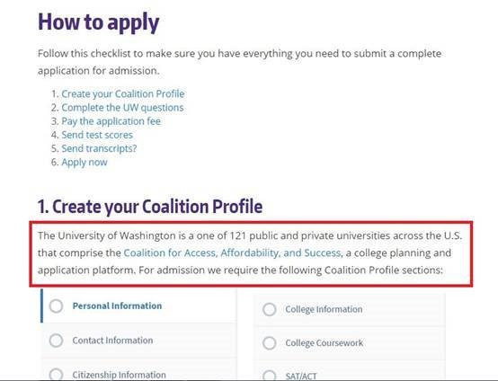Follow the Send test scores link

(97, 135)
